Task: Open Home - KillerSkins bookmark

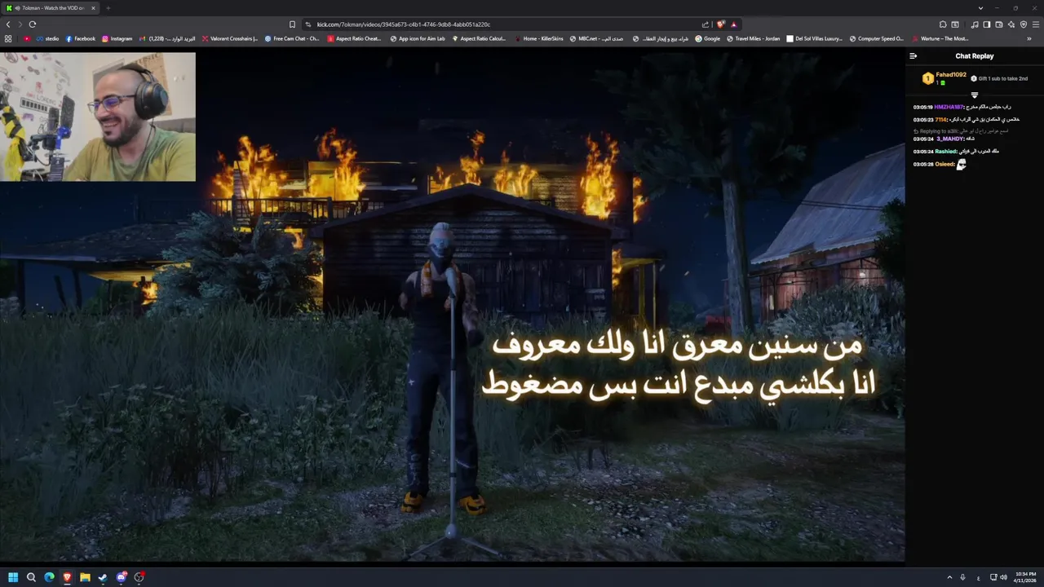Action: (538, 38)
